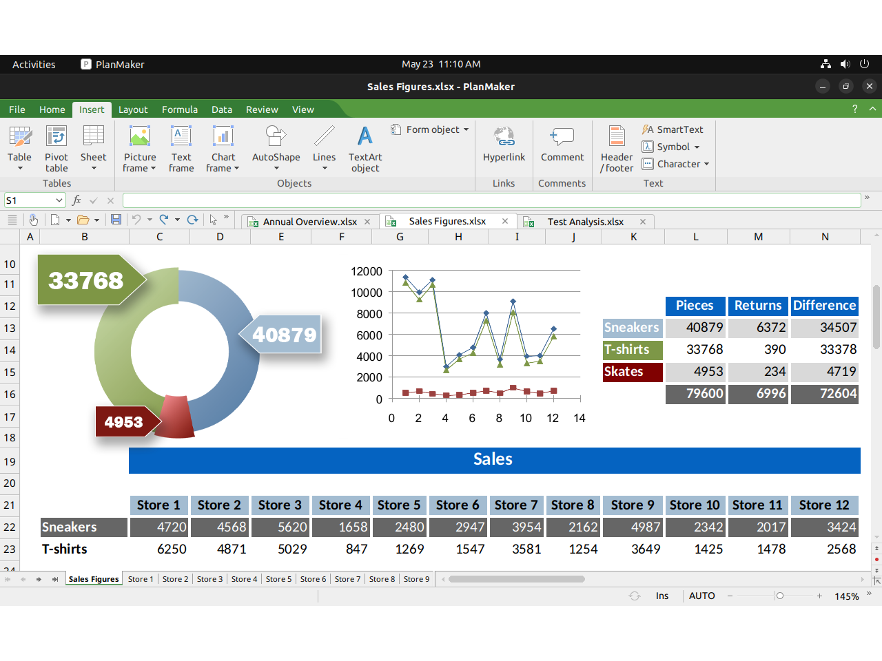Open the Annual Overview.xlsx document tab
This screenshot has height=661, width=882.
coord(309,222)
